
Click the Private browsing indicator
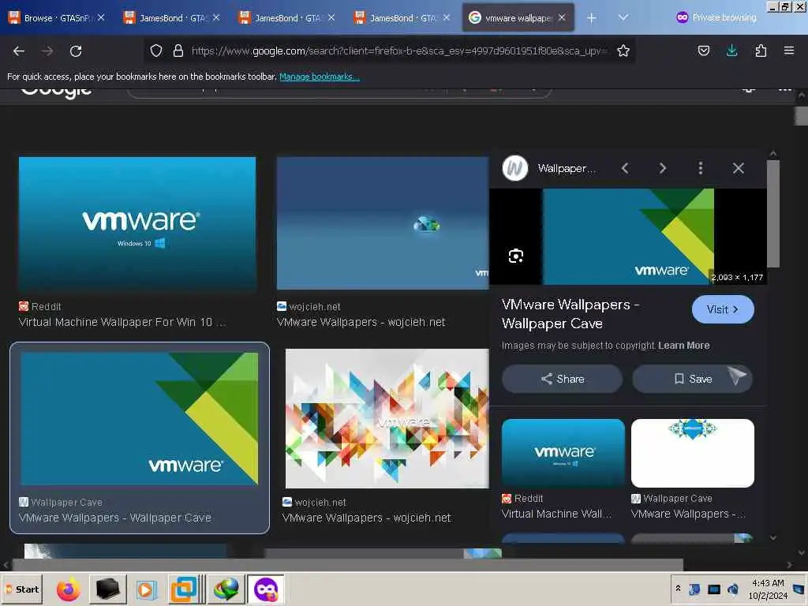716,17
